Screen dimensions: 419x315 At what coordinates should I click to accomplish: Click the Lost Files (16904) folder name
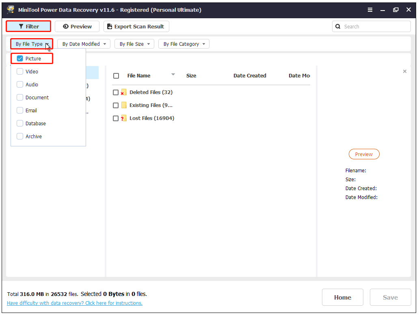tap(152, 118)
